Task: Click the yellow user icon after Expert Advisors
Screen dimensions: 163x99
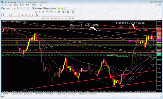Action: pyautogui.click(x=59, y=8)
